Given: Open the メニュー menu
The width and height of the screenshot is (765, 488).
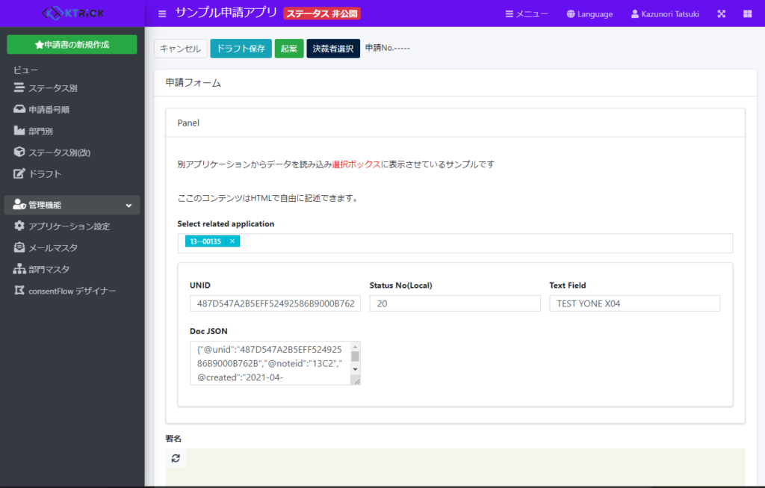Looking at the screenshot, I should (527, 14).
